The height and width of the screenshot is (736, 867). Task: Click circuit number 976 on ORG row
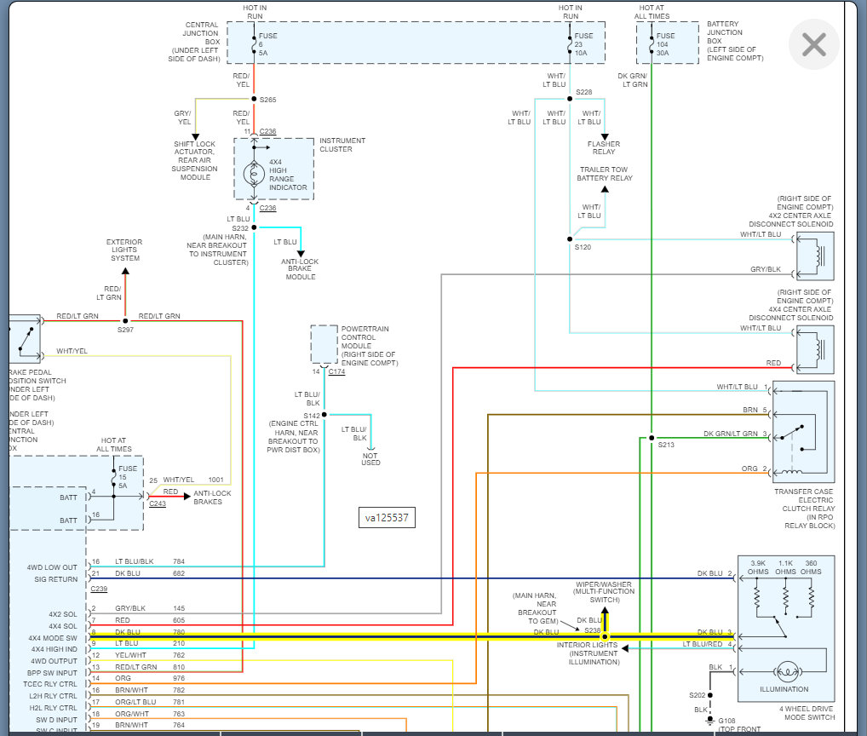pos(179,678)
